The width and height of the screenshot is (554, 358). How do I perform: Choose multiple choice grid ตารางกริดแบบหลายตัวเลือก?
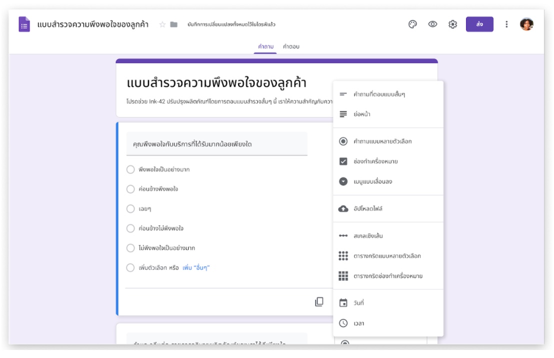point(388,256)
